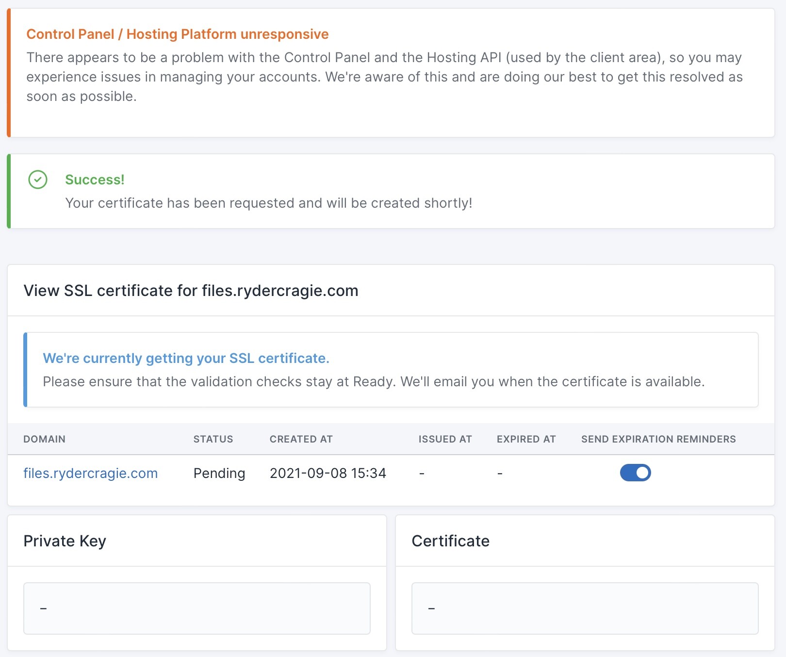Viewport: 786px width, 657px height.
Task: Click the orange Control Panel unresponsive heading
Action: point(178,34)
